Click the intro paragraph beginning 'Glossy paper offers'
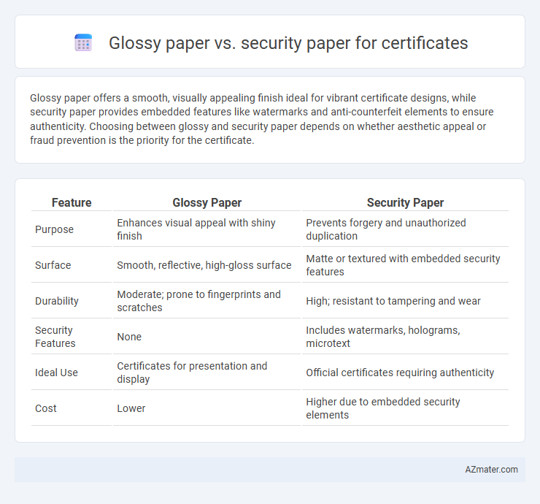 (262, 119)
